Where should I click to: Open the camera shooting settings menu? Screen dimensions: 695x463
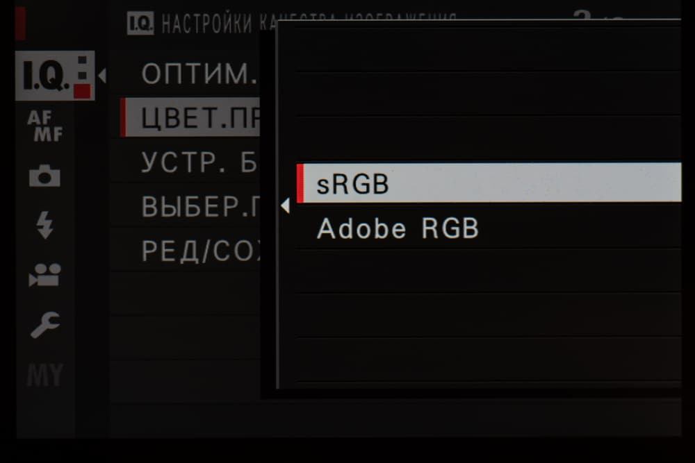pos(44,177)
